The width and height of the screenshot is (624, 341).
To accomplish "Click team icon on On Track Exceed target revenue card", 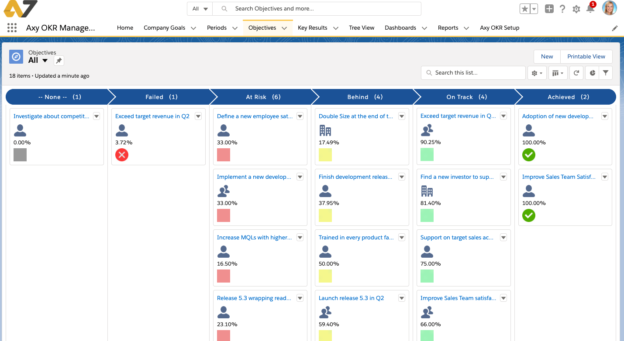I will pyautogui.click(x=427, y=130).
